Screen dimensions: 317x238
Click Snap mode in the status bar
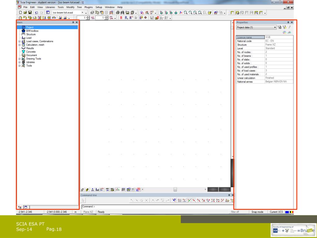point(257,212)
